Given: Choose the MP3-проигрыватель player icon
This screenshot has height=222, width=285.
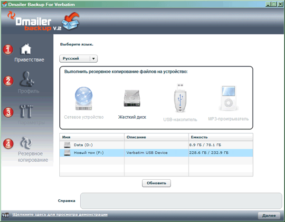Looking at the screenshot, I should click(x=228, y=98).
